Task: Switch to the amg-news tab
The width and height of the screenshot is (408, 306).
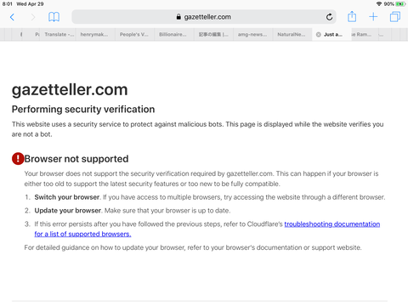Action: pyautogui.click(x=252, y=35)
